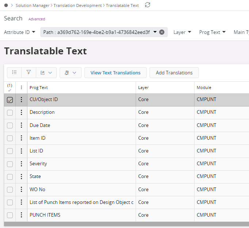
Task: Navigate to Translation Development breadcrumb
Action: [78, 5]
